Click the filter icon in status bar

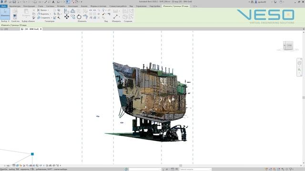(291, 169)
